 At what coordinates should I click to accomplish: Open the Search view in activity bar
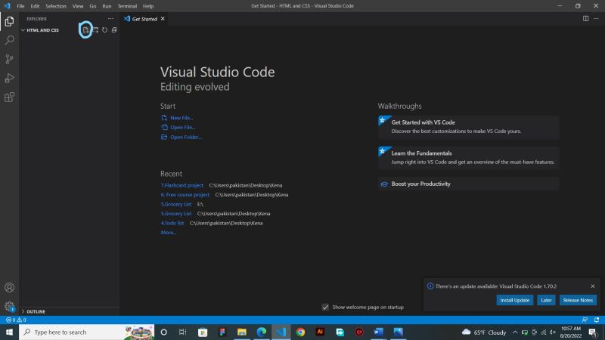click(x=9, y=40)
